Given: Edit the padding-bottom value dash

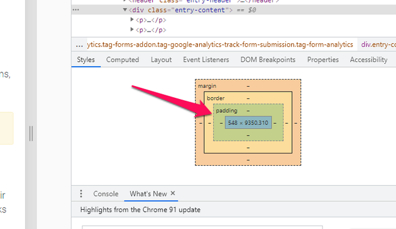Looking at the screenshot, I should (x=248, y=136).
